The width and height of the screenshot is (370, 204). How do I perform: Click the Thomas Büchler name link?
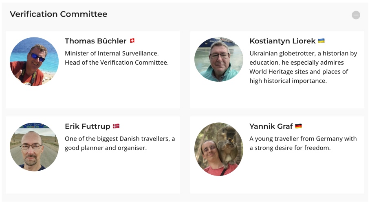click(x=96, y=41)
